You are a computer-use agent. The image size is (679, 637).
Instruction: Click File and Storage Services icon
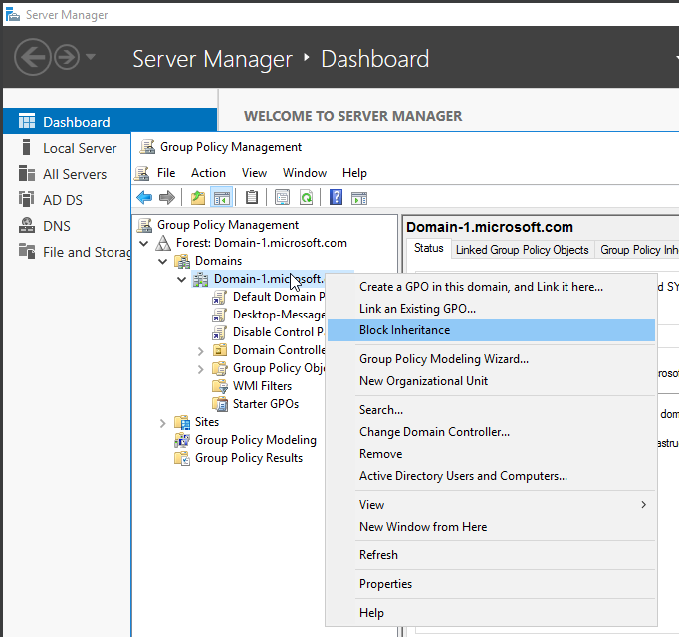27,251
